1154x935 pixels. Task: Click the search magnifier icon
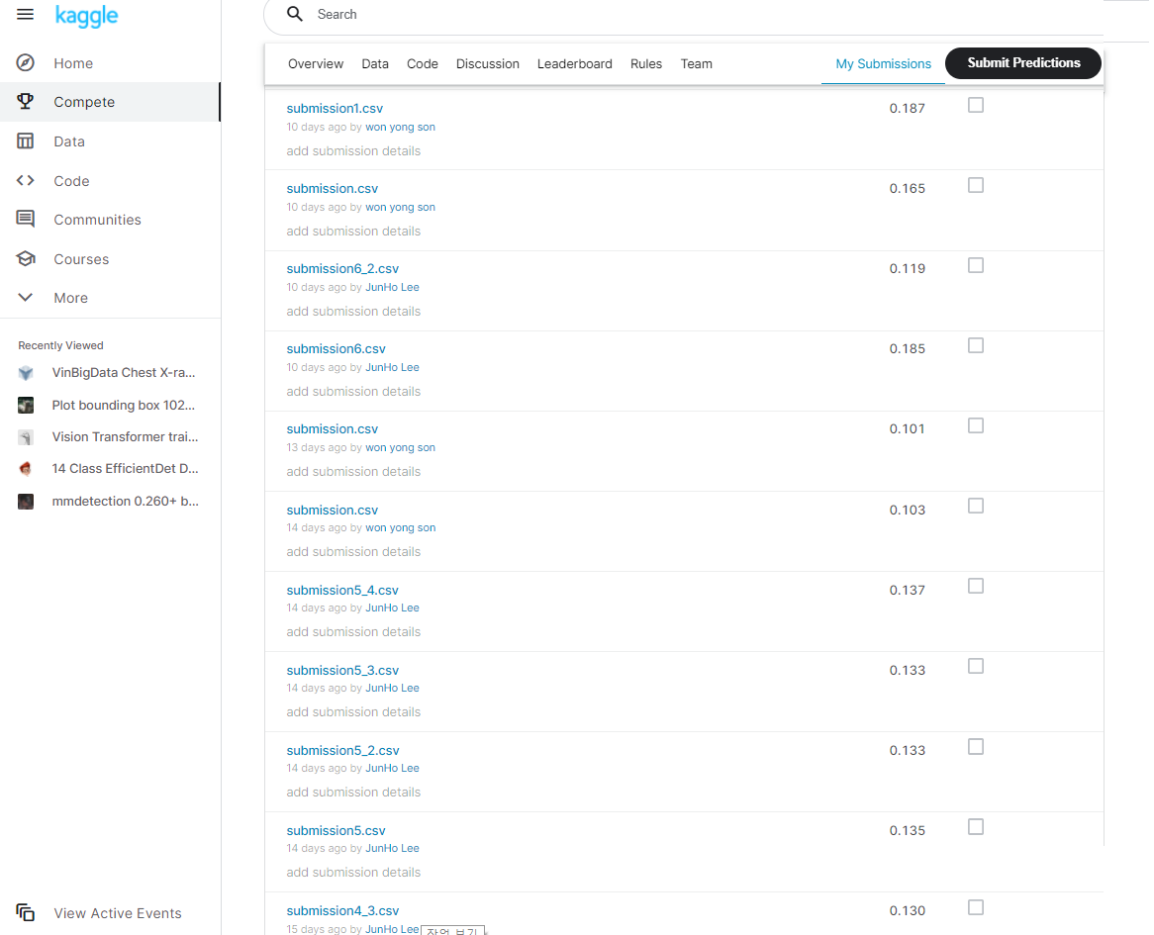pos(294,14)
